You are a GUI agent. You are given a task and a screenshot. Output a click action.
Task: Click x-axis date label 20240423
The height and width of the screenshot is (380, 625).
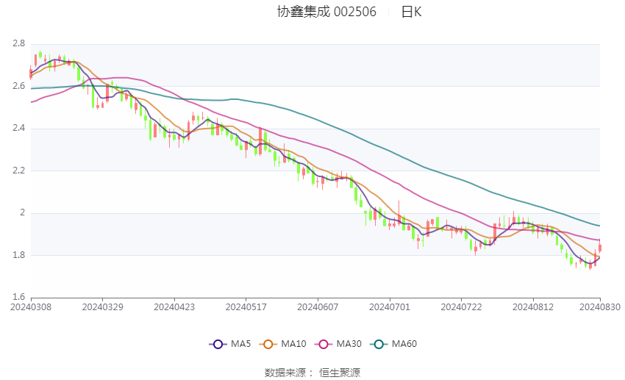174,307
